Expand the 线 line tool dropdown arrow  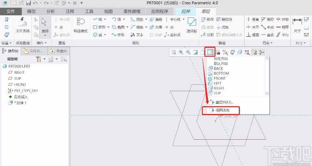105,19
